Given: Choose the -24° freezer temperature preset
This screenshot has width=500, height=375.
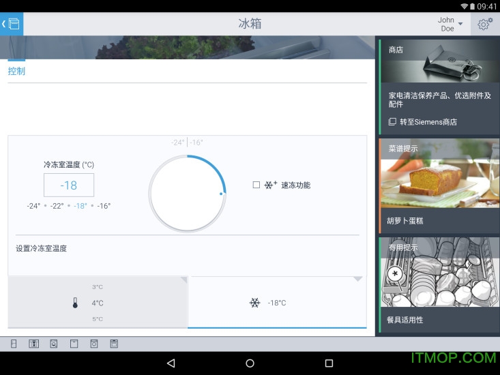Looking at the screenshot, I should point(33,206).
